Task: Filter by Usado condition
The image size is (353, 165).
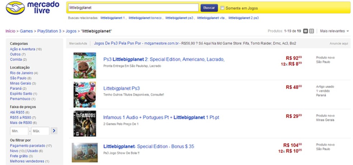Action: tap(32, 151)
